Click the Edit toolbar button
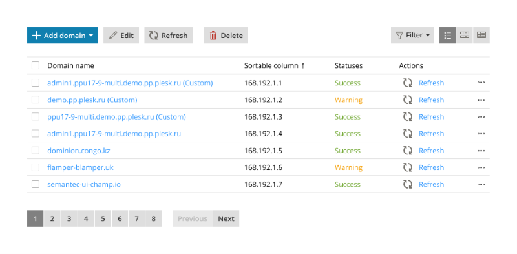 click(x=121, y=36)
